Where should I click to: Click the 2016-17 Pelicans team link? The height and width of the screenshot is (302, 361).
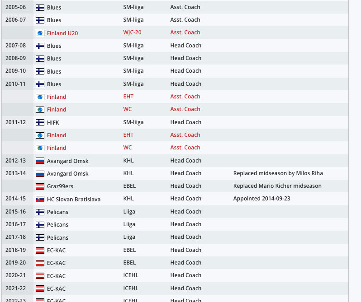pos(57,225)
